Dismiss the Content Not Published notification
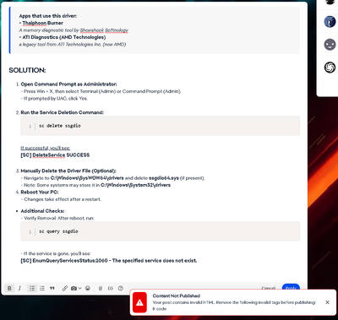The image size is (338, 320). (327, 302)
